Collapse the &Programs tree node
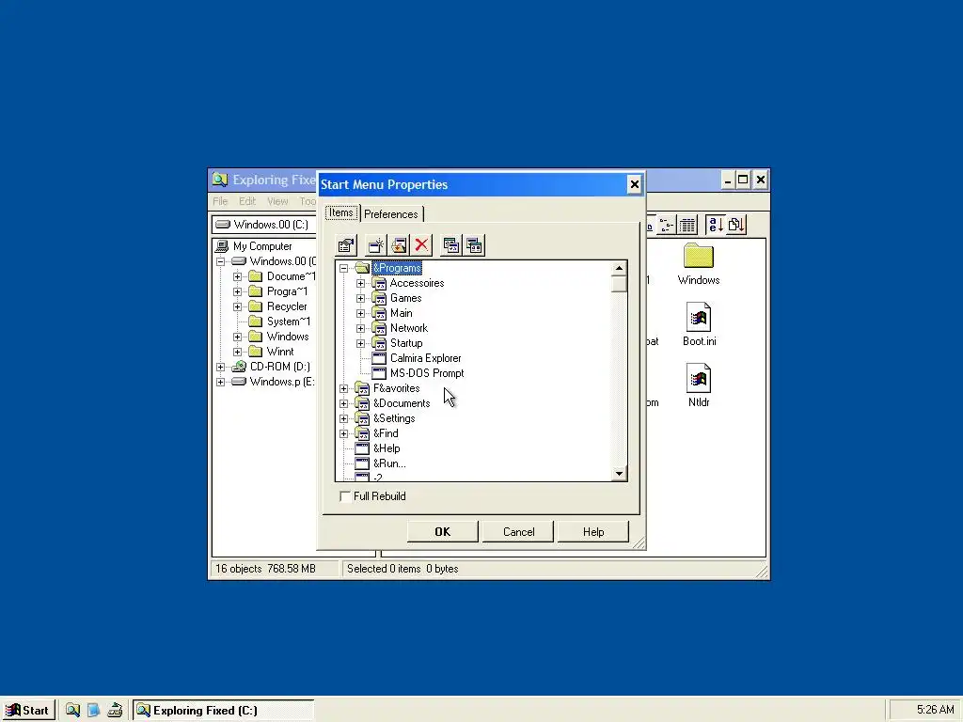 tap(344, 268)
